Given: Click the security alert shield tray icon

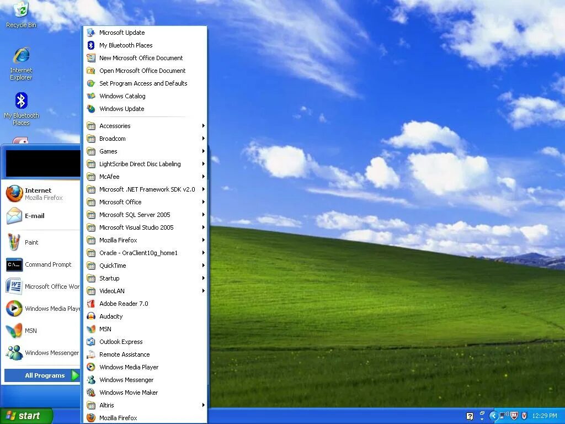Looking at the screenshot, I should tap(524, 416).
